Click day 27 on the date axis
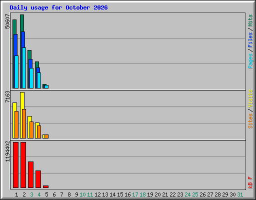 [x=210, y=194]
